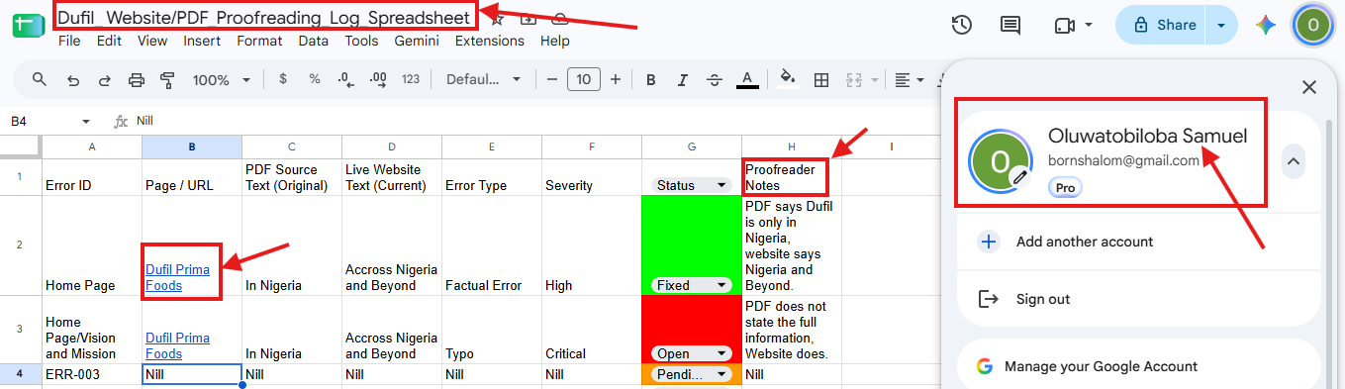Image resolution: width=1345 pixels, height=389 pixels.
Task: Open the Data menu
Action: pos(314,41)
